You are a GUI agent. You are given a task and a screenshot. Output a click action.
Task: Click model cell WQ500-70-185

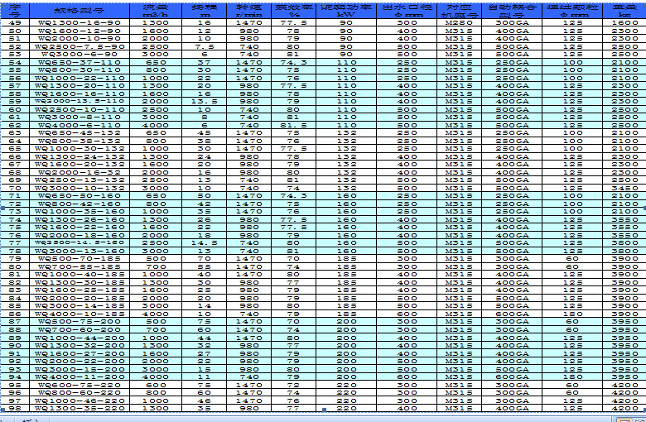click(80, 258)
